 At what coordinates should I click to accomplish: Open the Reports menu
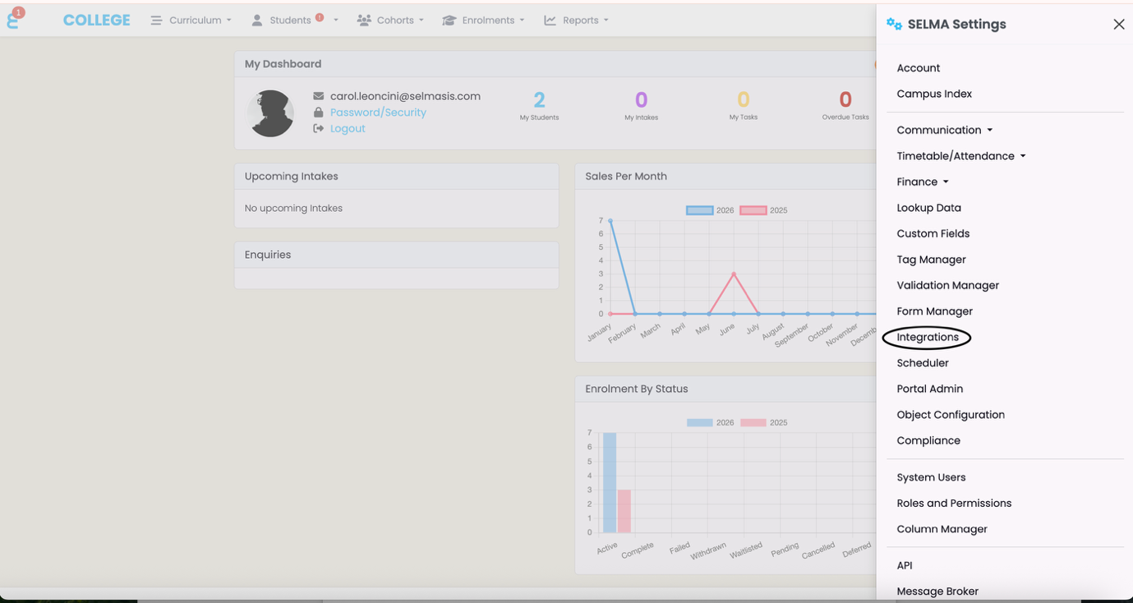(576, 21)
